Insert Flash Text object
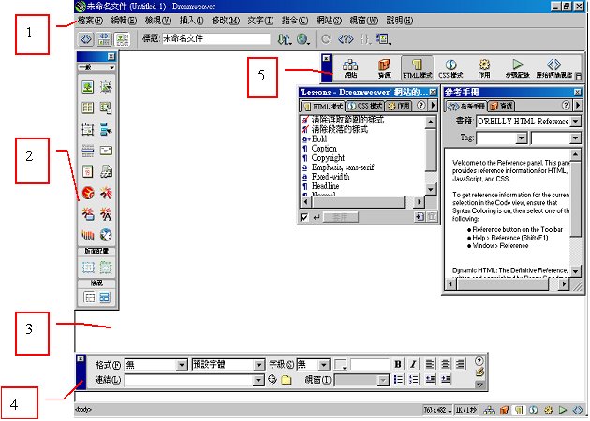Viewport: 590px width, 421px height. [106, 214]
